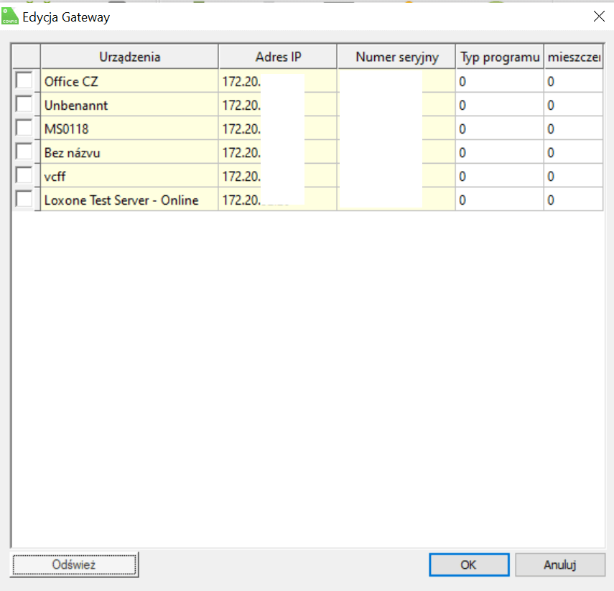Check the box beside Bez názvu
The width and height of the screenshot is (614, 591).
click(24, 152)
